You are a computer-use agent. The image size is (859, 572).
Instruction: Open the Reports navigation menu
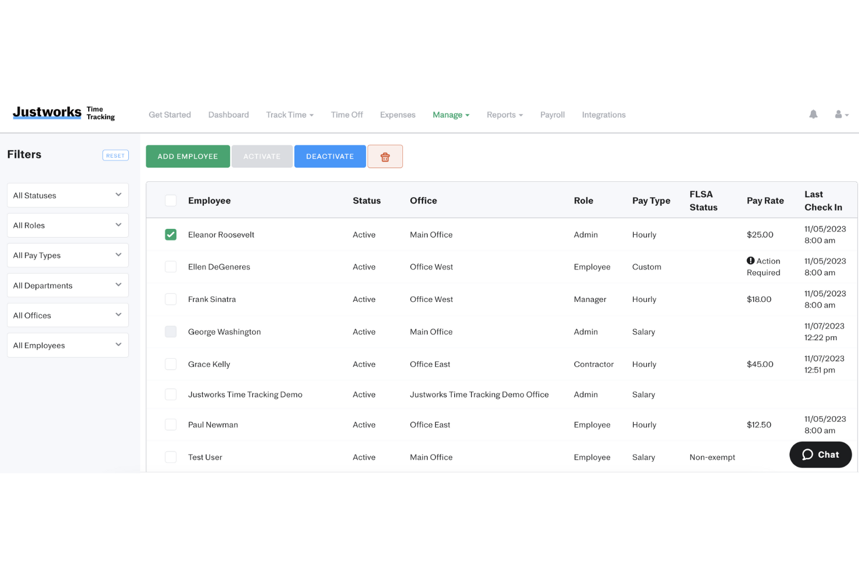[504, 115]
